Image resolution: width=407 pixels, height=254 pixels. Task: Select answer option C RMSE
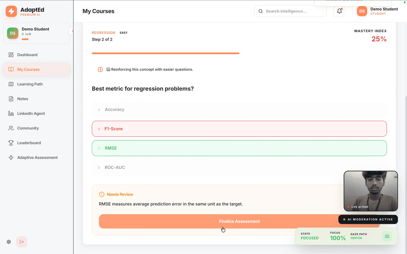coord(239,148)
